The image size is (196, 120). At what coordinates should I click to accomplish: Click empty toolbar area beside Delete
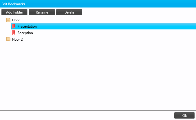(x=139, y=12)
